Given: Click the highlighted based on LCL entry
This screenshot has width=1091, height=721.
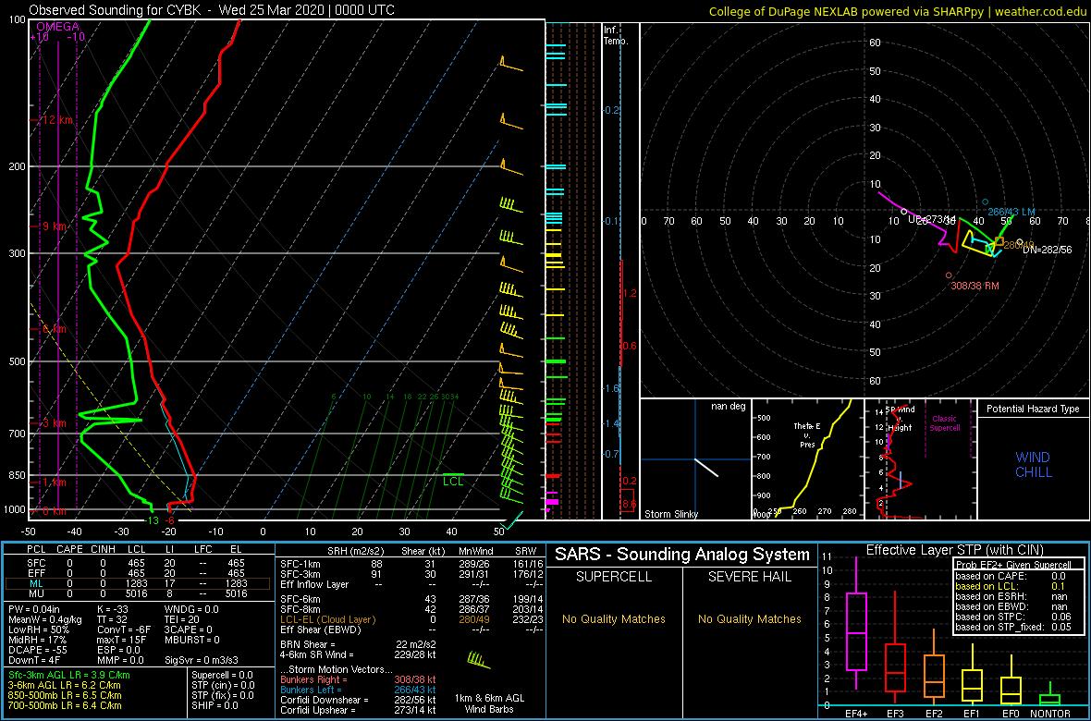Looking at the screenshot, I should (1012, 586).
